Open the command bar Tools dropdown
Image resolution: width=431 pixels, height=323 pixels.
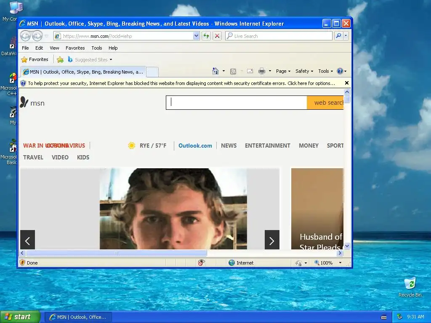pos(325,71)
